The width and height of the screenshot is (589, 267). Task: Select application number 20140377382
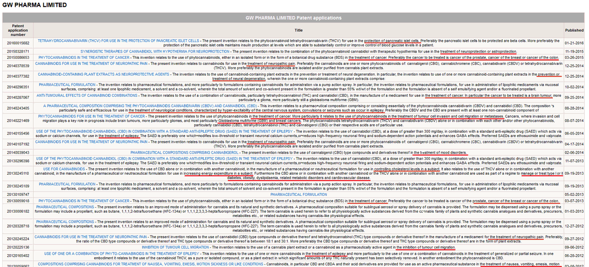(x=18, y=76)
